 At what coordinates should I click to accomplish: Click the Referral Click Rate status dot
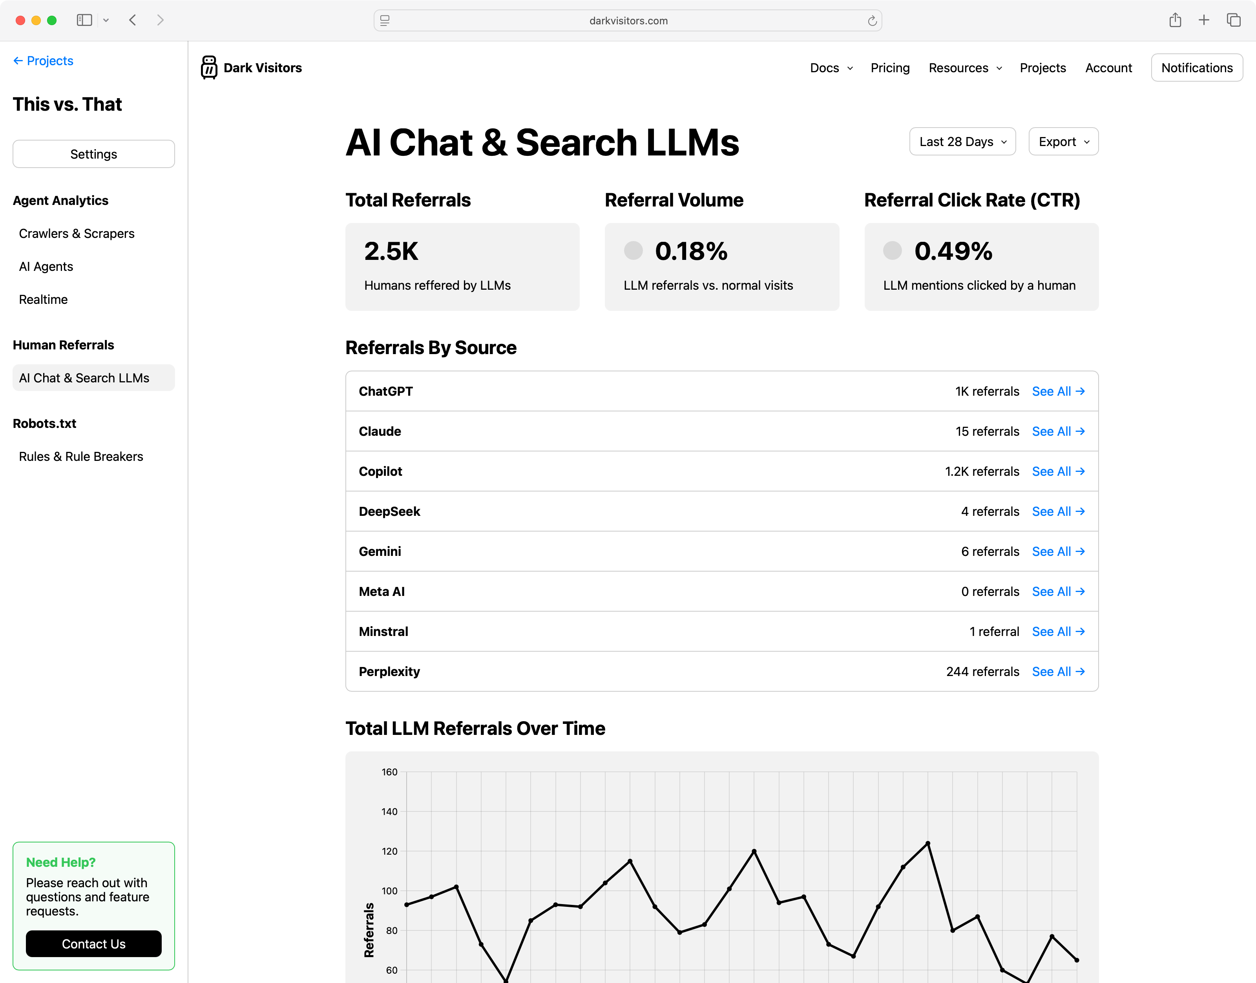[x=893, y=250]
